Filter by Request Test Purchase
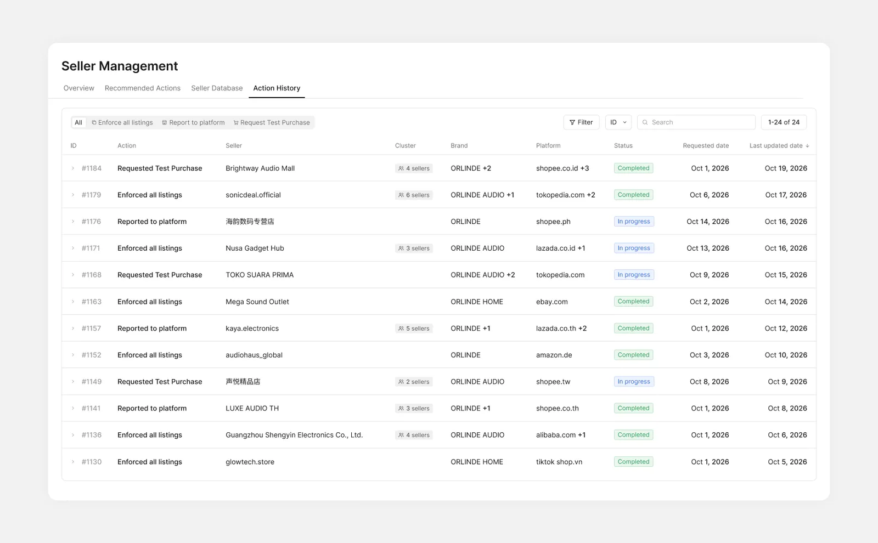 click(272, 122)
